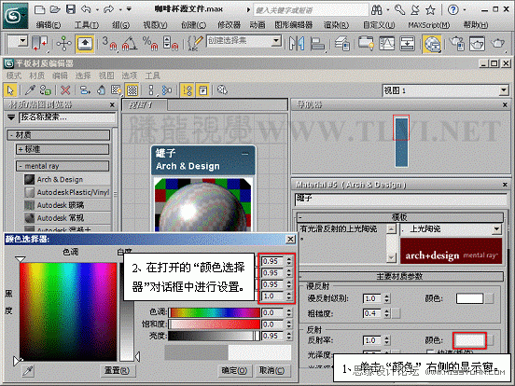Open the named selection sets dropdown

[276, 41]
